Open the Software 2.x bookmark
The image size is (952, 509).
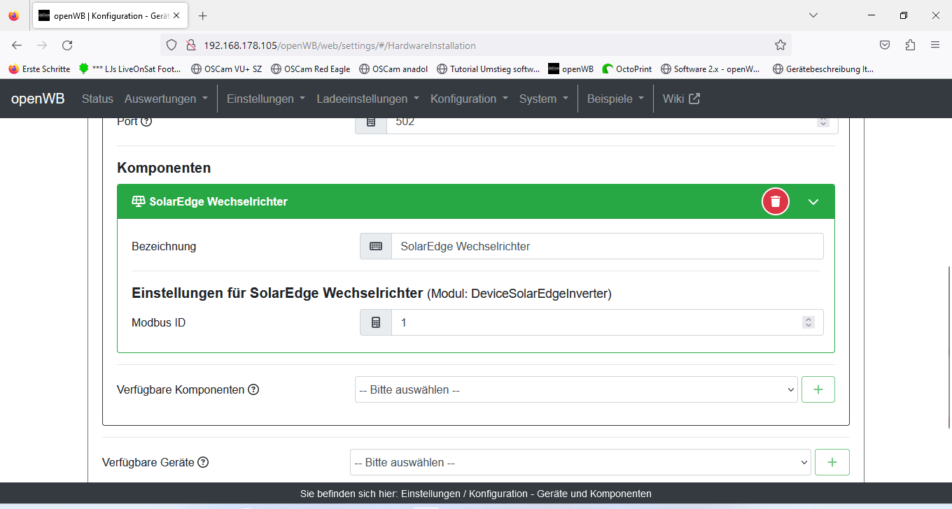(x=710, y=69)
